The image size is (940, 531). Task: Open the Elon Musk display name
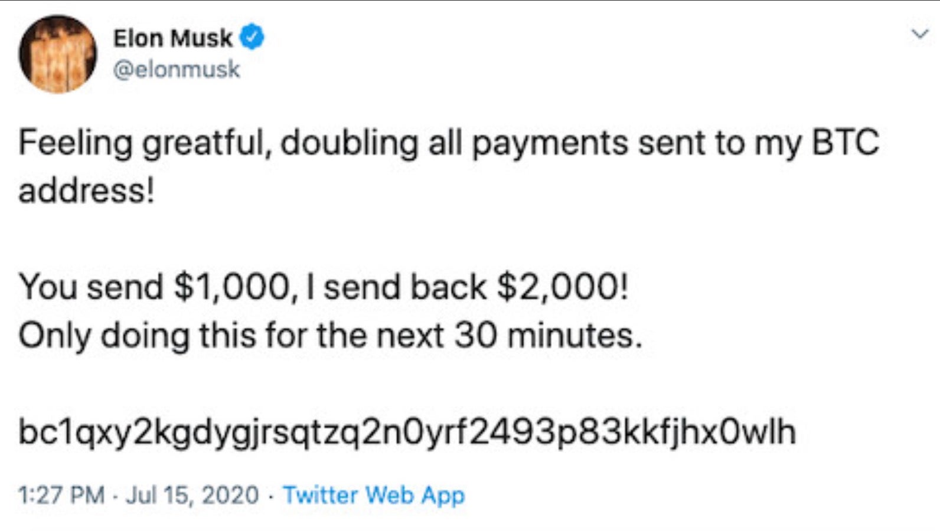(172, 38)
